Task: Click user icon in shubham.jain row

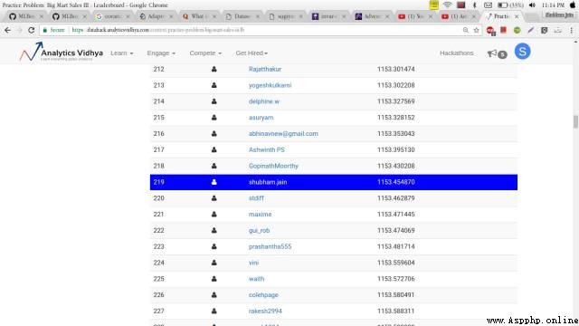Action: pyautogui.click(x=214, y=182)
